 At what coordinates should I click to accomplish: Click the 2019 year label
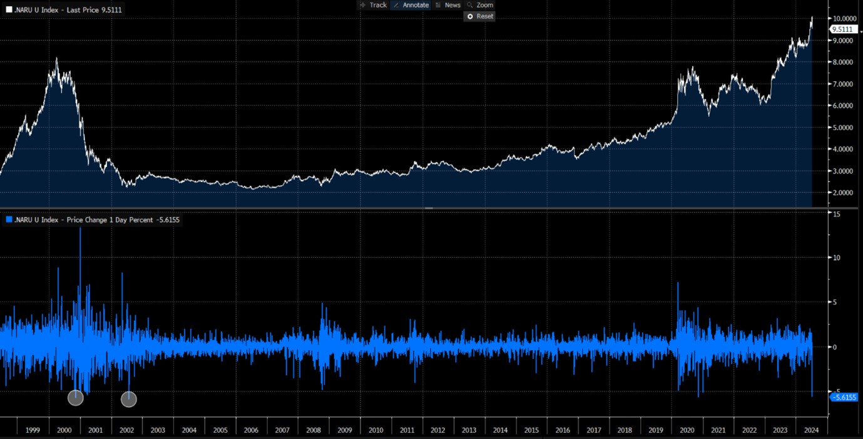click(x=656, y=430)
